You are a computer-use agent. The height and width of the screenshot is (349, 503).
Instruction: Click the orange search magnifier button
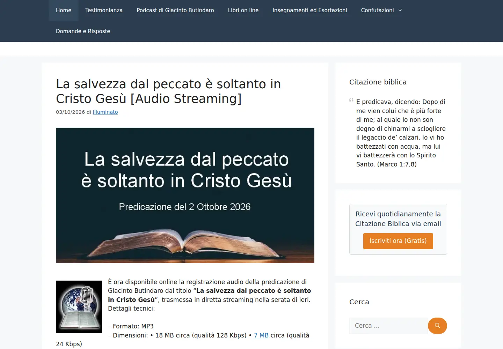[x=437, y=326]
